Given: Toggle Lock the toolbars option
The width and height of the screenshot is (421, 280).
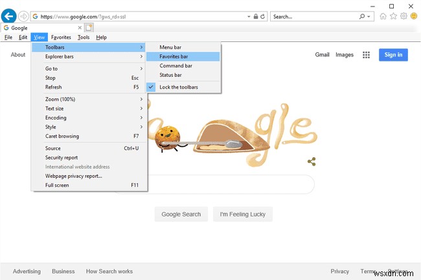Looking at the screenshot, I should tap(183, 87).
